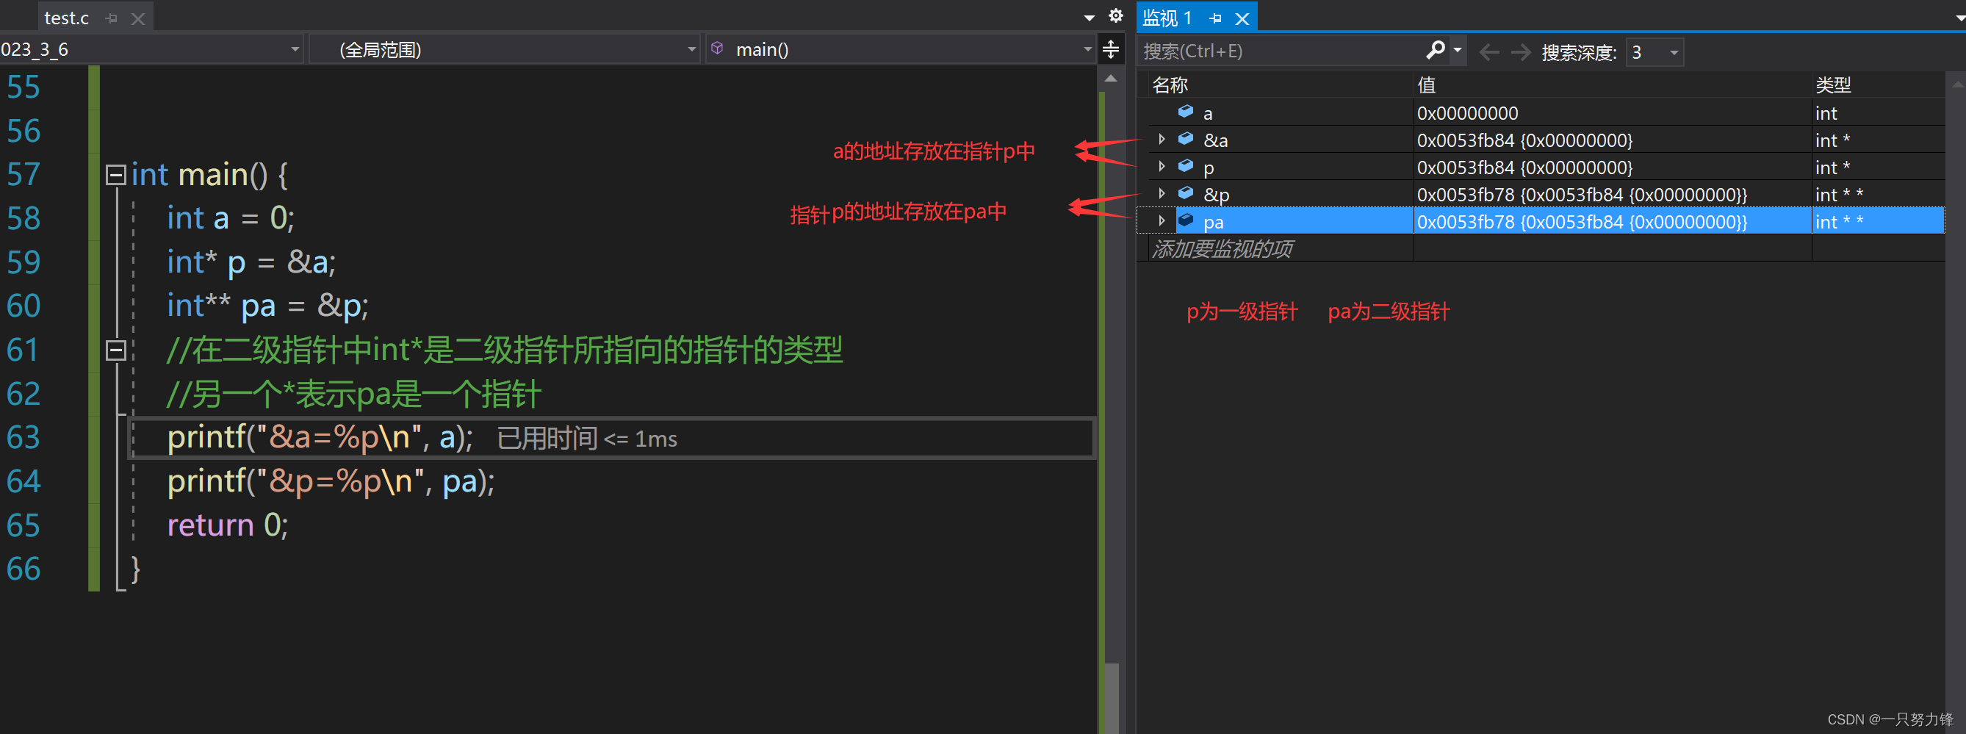Click the next search result arrow

click(x=1520, y=52)
